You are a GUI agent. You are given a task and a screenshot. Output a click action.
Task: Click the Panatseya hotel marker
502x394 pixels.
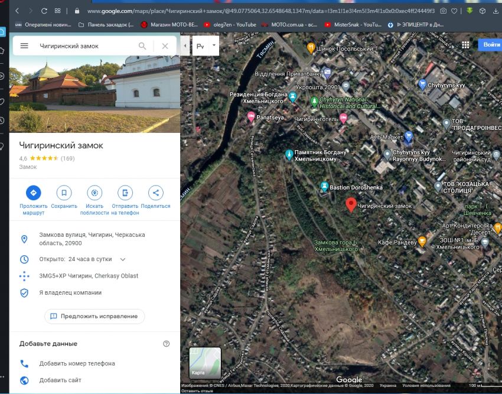(x=252, y=117)
